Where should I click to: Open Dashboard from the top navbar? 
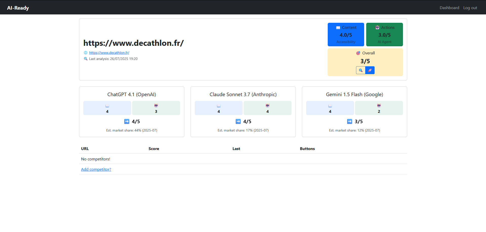pyautogui.click(x=449, y=8)
